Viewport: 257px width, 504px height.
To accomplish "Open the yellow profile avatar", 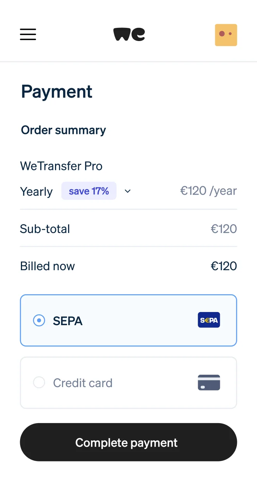I will point(226,35).
